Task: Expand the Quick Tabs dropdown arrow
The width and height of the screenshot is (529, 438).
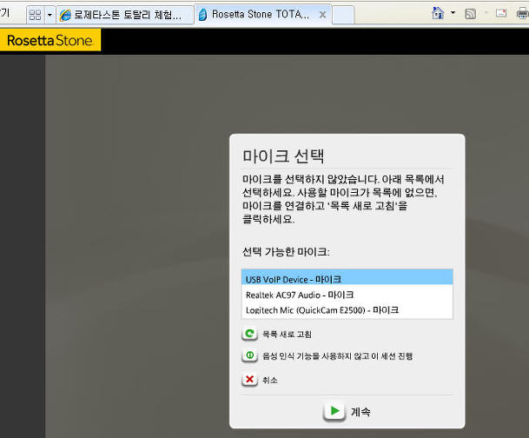Action: (x=50, y=15)
